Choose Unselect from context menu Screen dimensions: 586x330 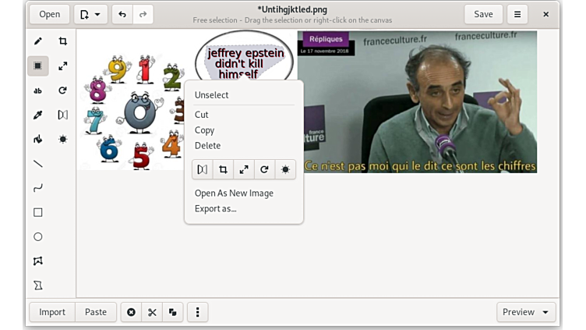(211, 95)
